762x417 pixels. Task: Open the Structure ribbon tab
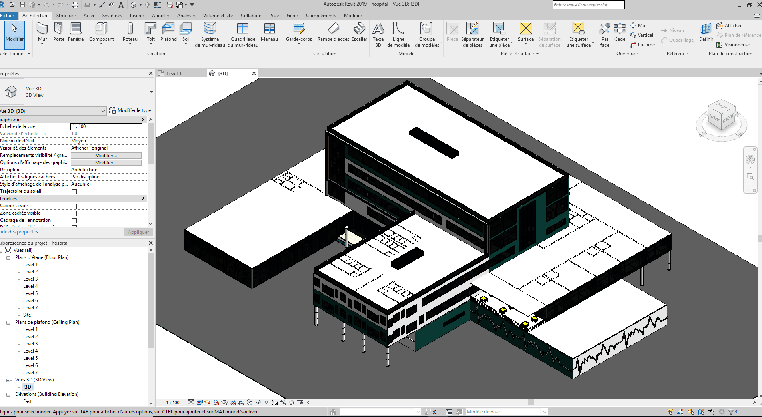[x=66, y=16]
